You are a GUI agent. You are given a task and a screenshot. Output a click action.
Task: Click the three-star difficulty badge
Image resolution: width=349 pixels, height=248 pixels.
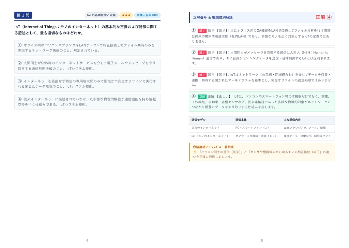126,15
